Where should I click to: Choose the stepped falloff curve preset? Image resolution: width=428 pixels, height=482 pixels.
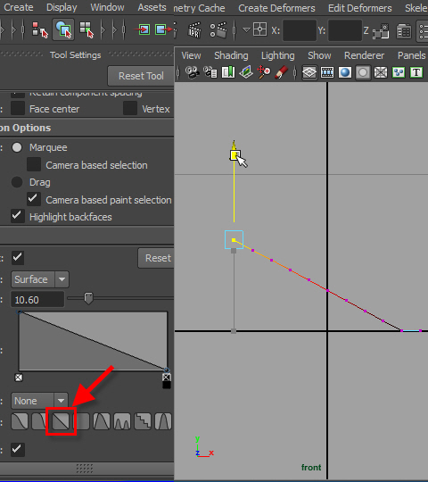tap(143, 421)
